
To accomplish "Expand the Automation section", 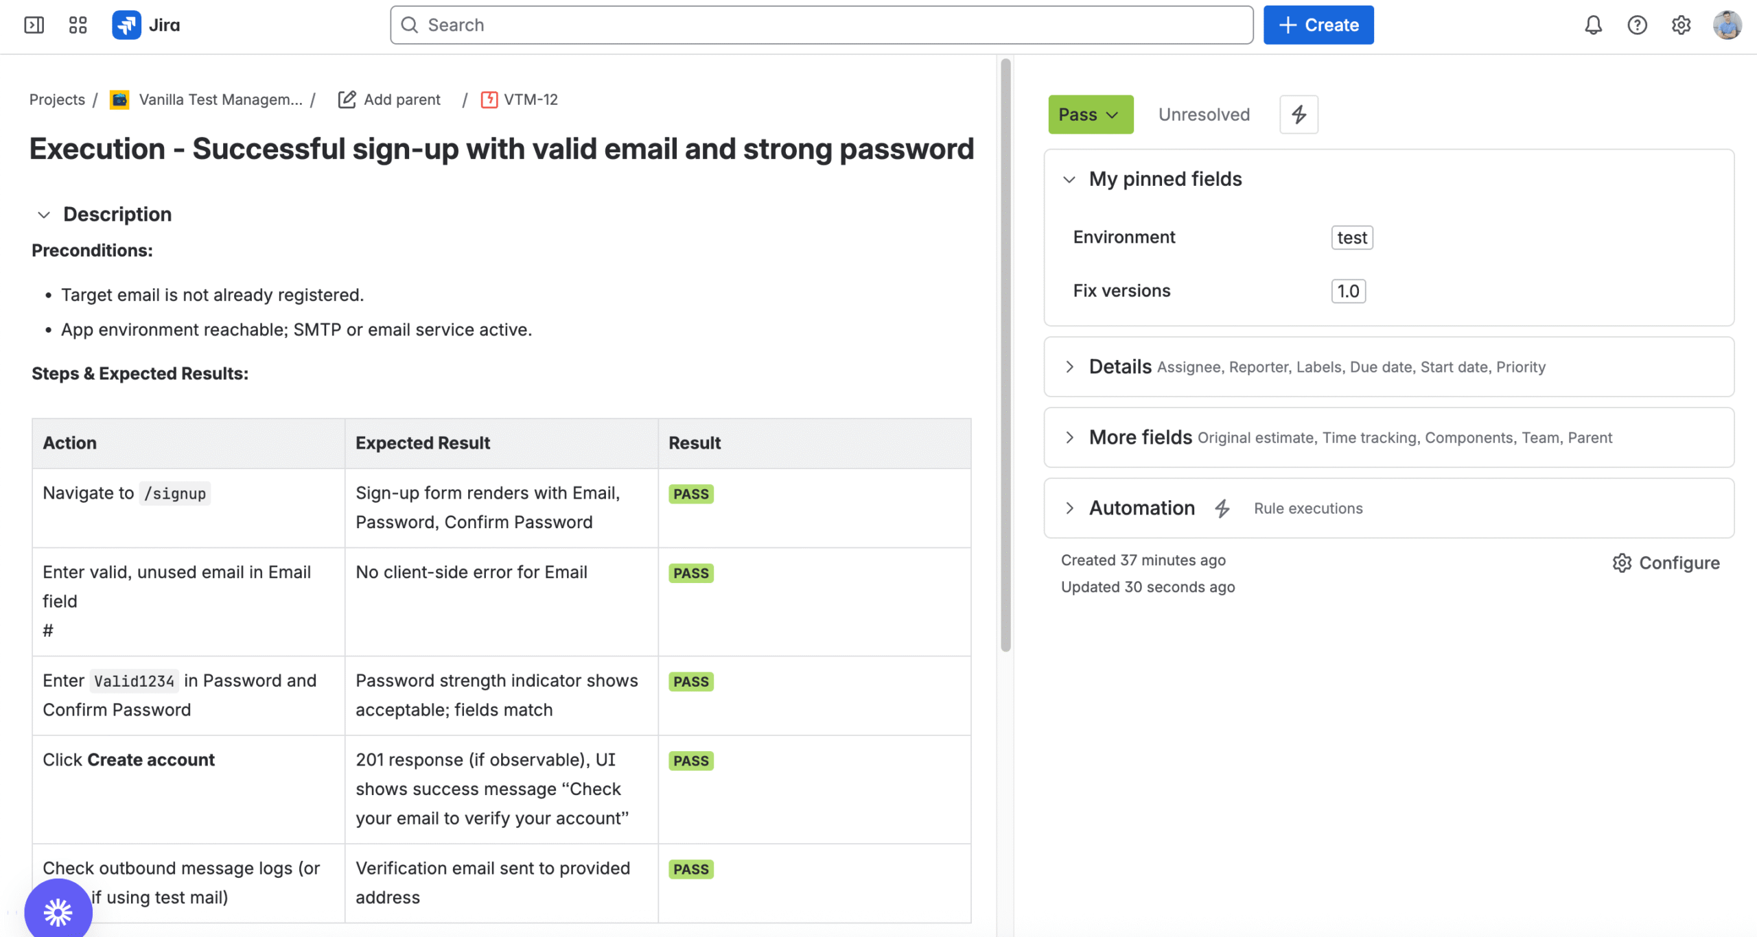I will (x=1069, y=508).
